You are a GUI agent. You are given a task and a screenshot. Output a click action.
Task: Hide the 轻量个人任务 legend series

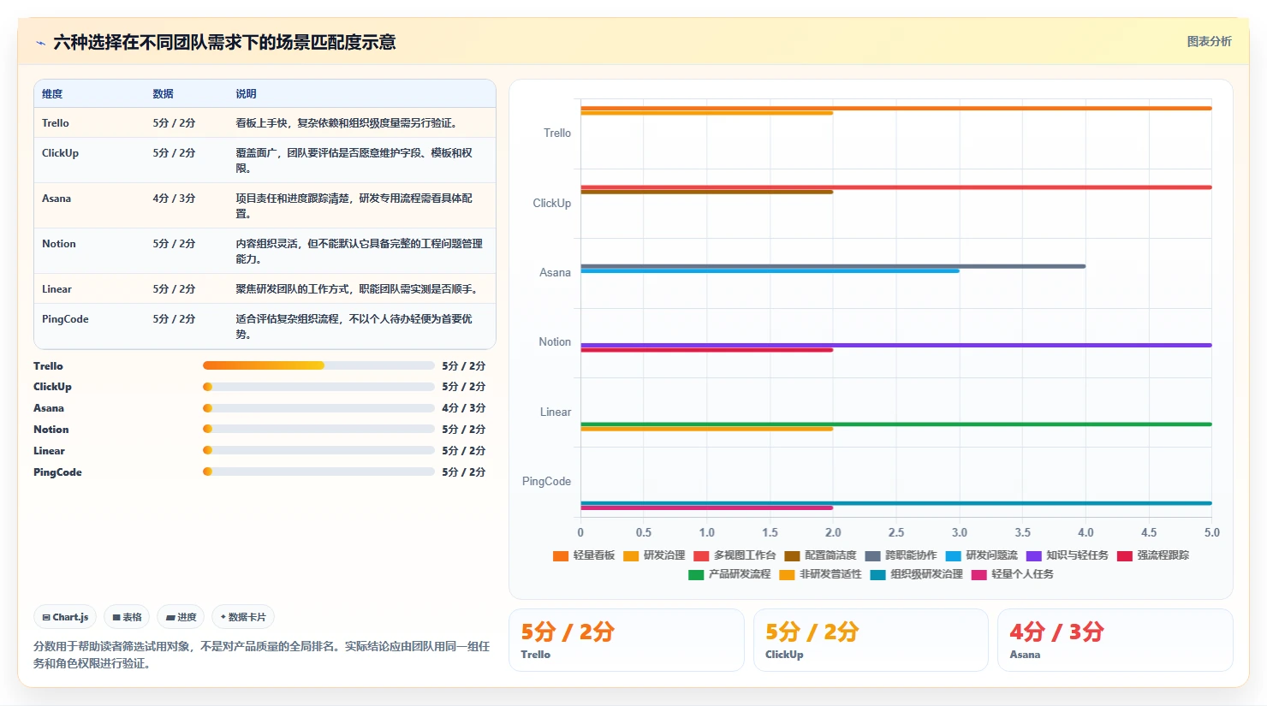point(1012,574)
